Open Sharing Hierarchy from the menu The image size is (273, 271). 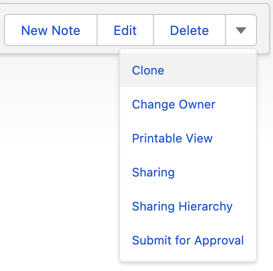click(188, 206)
